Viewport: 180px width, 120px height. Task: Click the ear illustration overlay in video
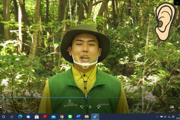pyautogui.click(x=165, y=21)
